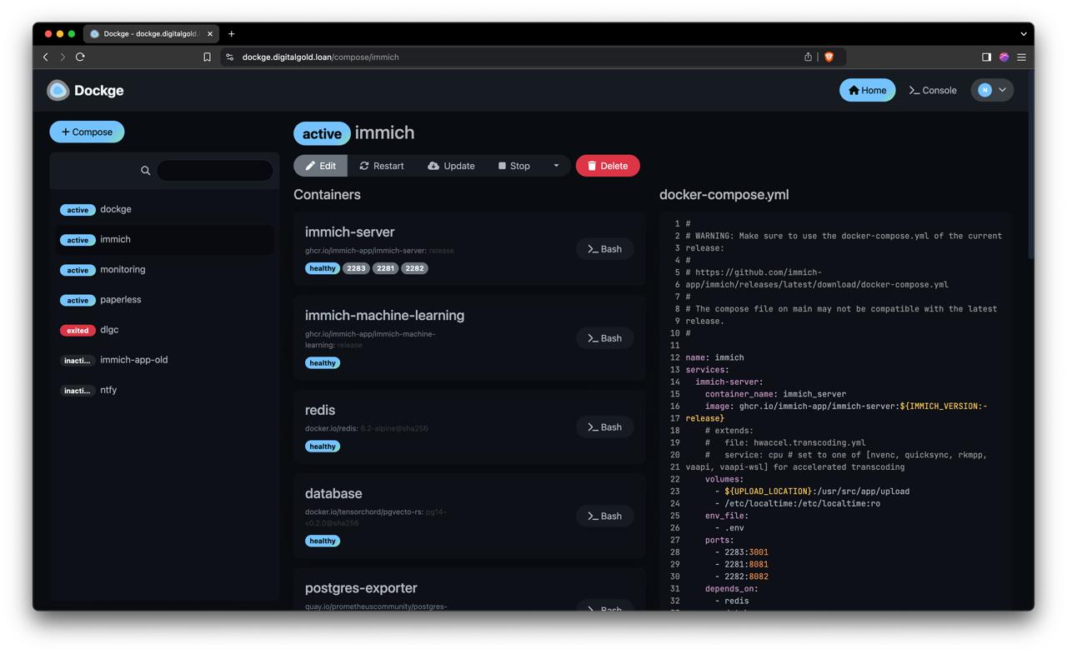Click the immich-machine-learning container title

tap(384, 315)
